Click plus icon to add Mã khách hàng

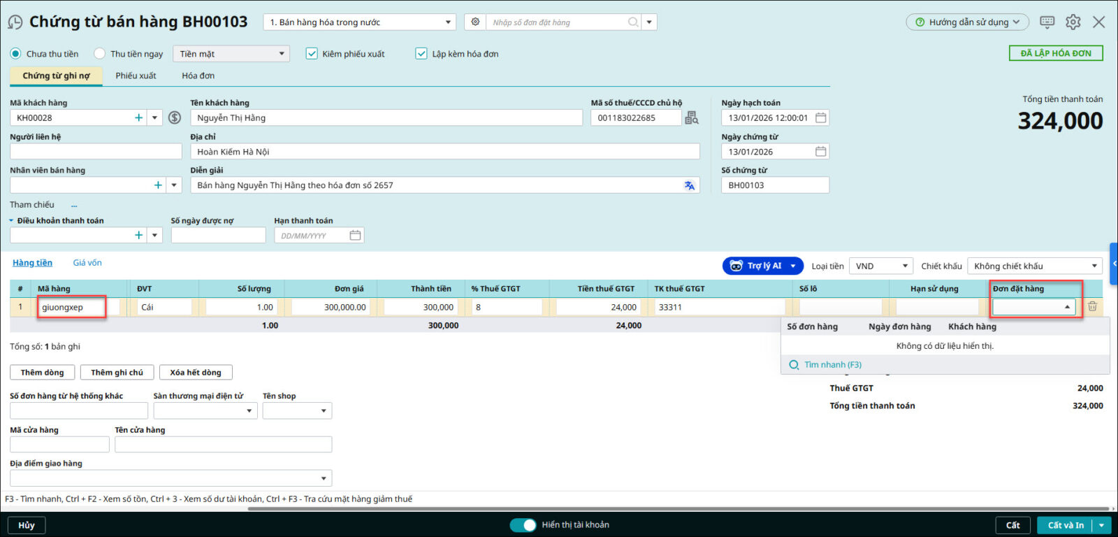[138, 118]
